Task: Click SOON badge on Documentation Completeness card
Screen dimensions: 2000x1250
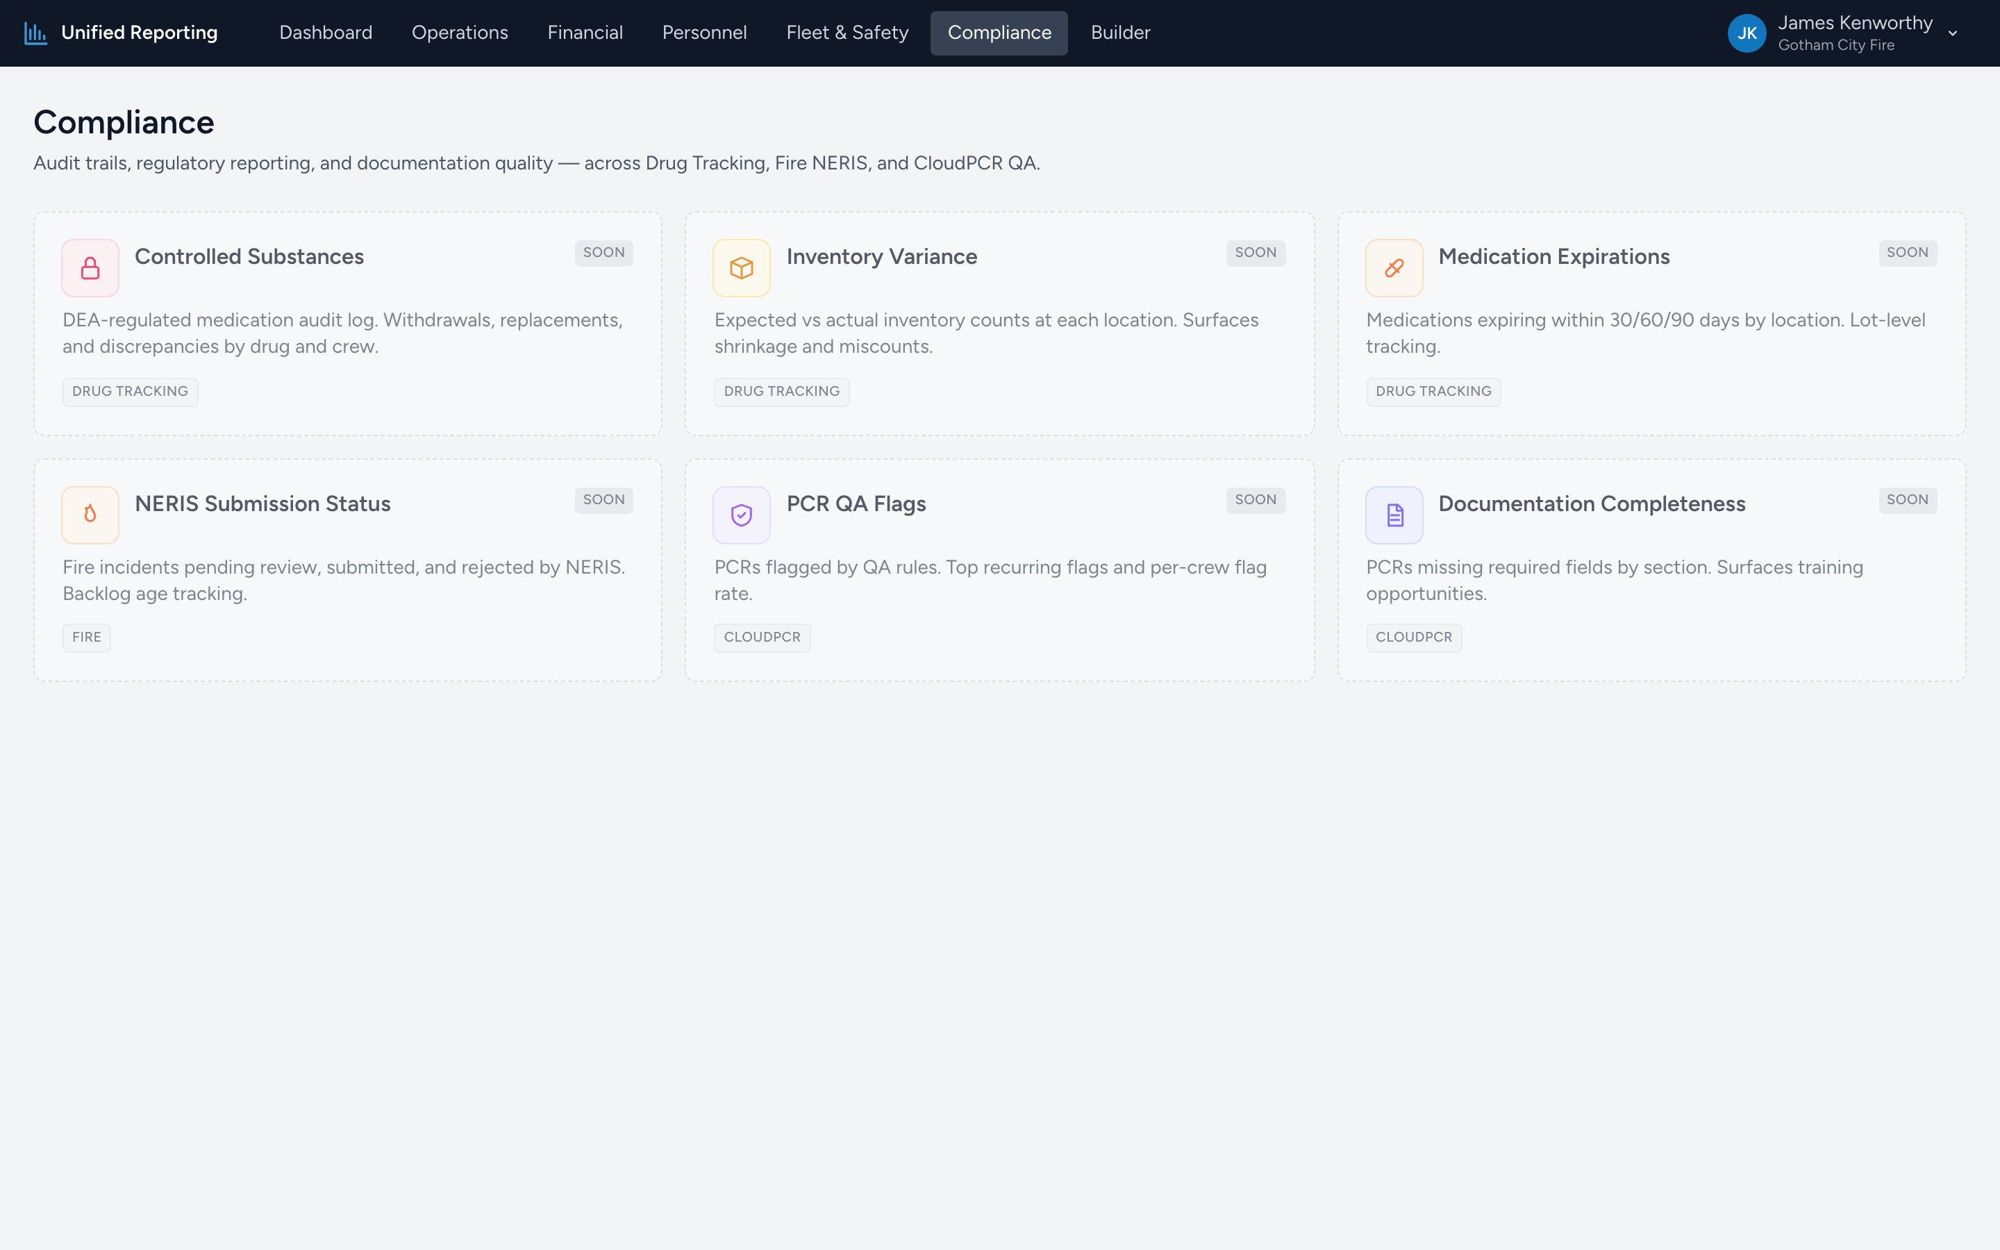Action: tap(1908, 500)
